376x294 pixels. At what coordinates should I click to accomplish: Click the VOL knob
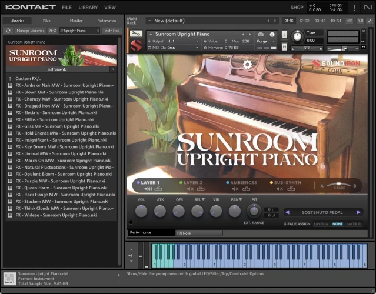click(141, 211)
